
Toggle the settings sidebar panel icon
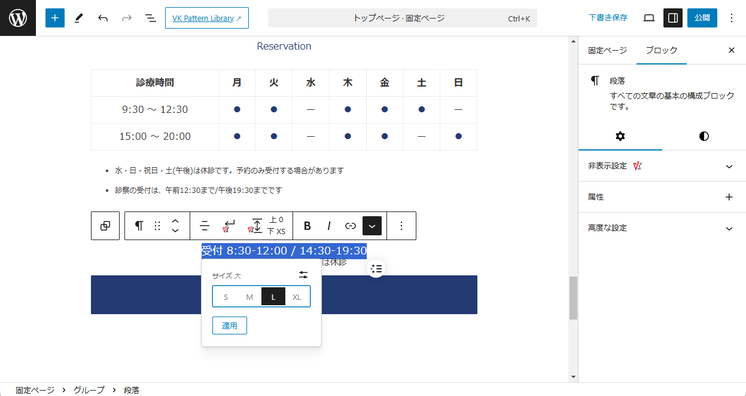tap(673, 18)
